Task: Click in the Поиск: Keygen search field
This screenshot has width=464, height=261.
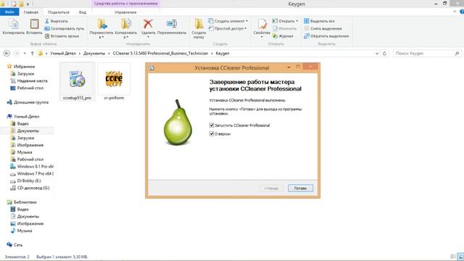Action: pos(423,54)
